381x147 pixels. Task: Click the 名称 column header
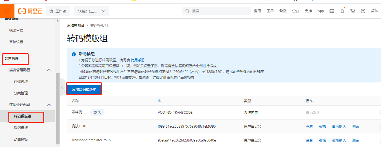[75, 101]
